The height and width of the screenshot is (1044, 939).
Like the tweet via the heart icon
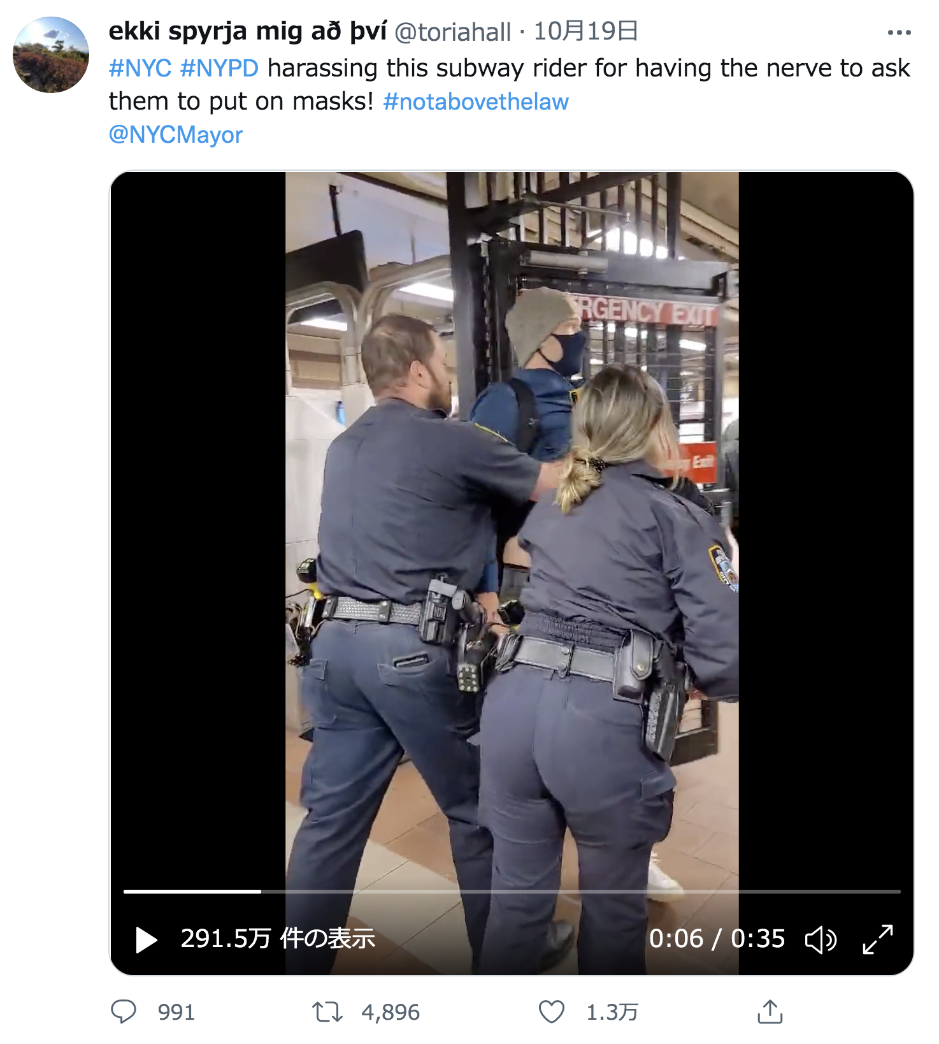point(552,1011)
